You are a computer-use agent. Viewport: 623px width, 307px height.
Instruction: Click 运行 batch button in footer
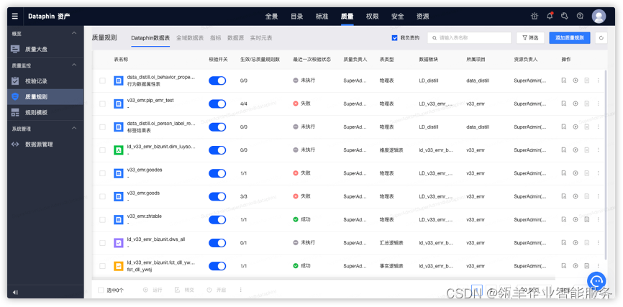[x=153, y=290]
